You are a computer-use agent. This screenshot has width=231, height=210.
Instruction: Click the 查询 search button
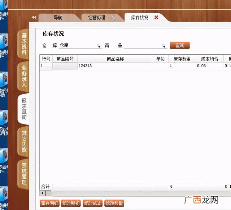coord(180,45)
